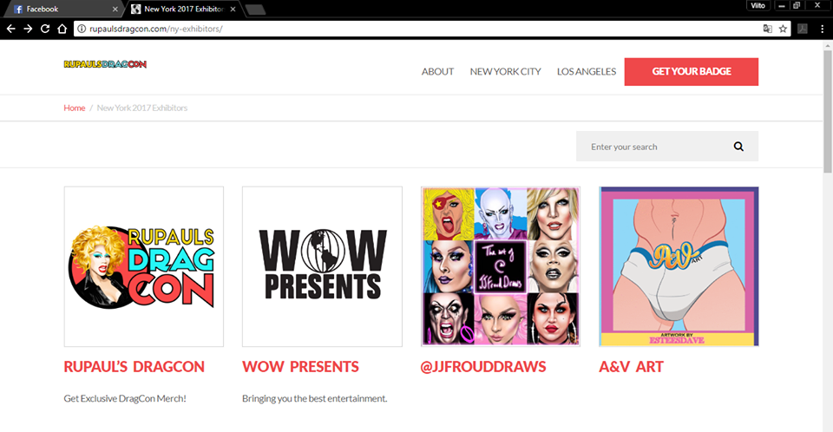
Task: Open the RuPaul's DragCon exhibitor thumbnail
Action: pos(144,266)
